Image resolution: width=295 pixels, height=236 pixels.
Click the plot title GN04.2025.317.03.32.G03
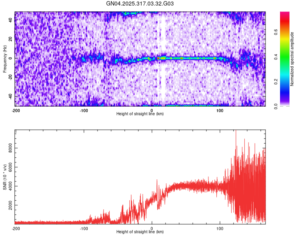[x=140, y=4]
